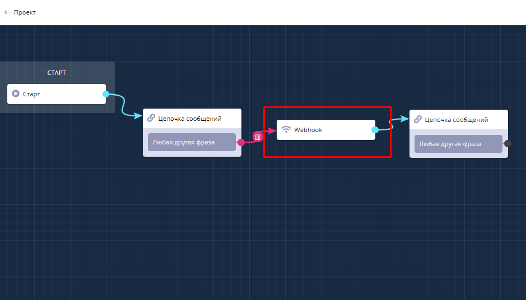Viewport: 526px width, 300px height.
Task: Click the СТАРТ group header label
Action: 57,73
